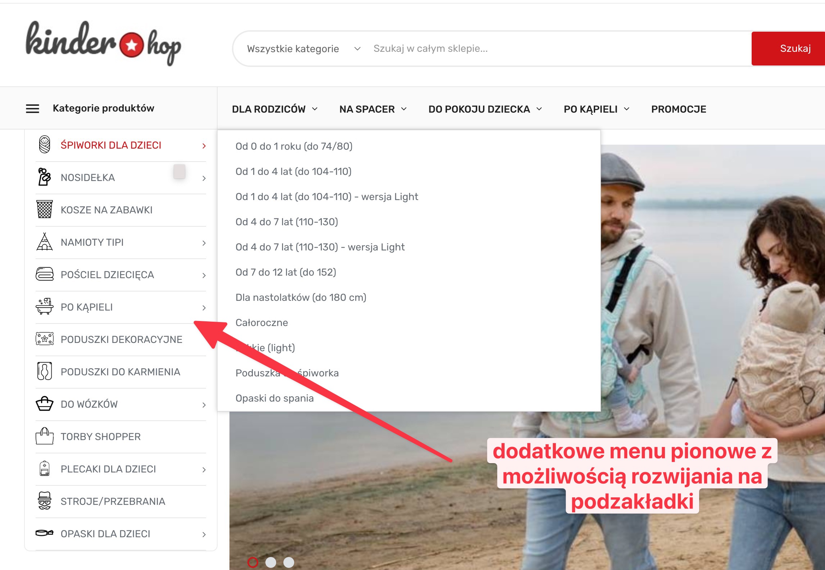Open the Promocje menu item
The image size is (825, 570).
click(x=679, y=109)
